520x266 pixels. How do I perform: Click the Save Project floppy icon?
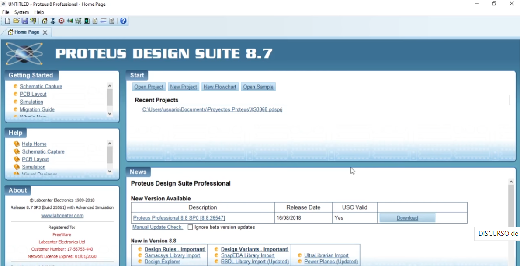pos(24,21)
